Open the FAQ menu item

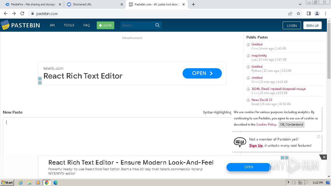point(86,25)
